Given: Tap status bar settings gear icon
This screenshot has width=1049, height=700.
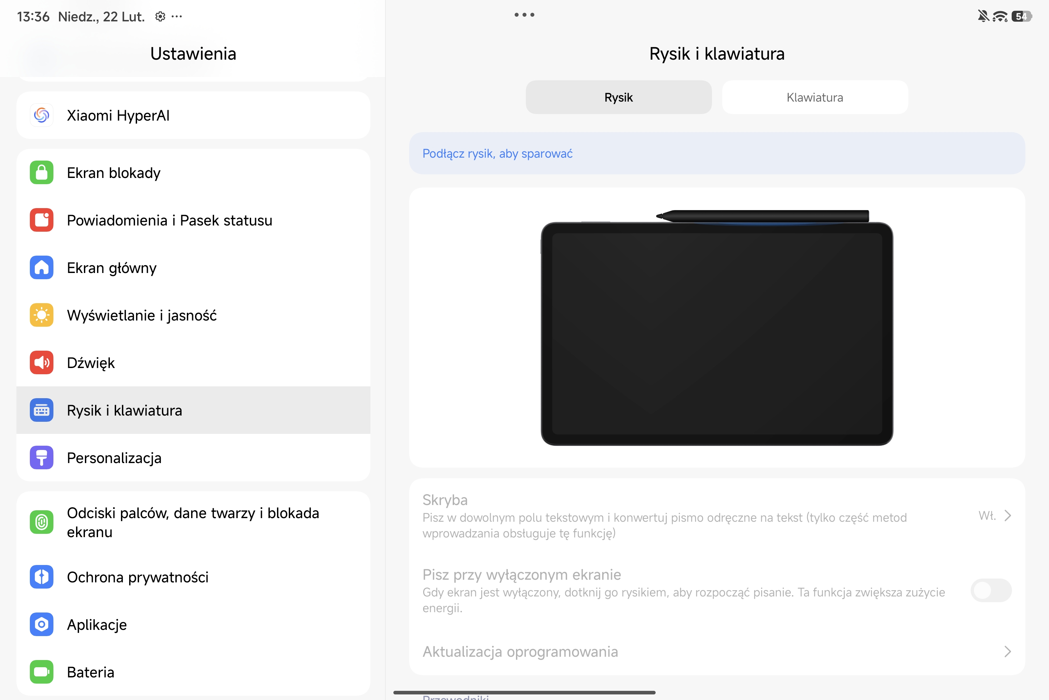Looking at the screenshot, I should [x=160, y=16].
